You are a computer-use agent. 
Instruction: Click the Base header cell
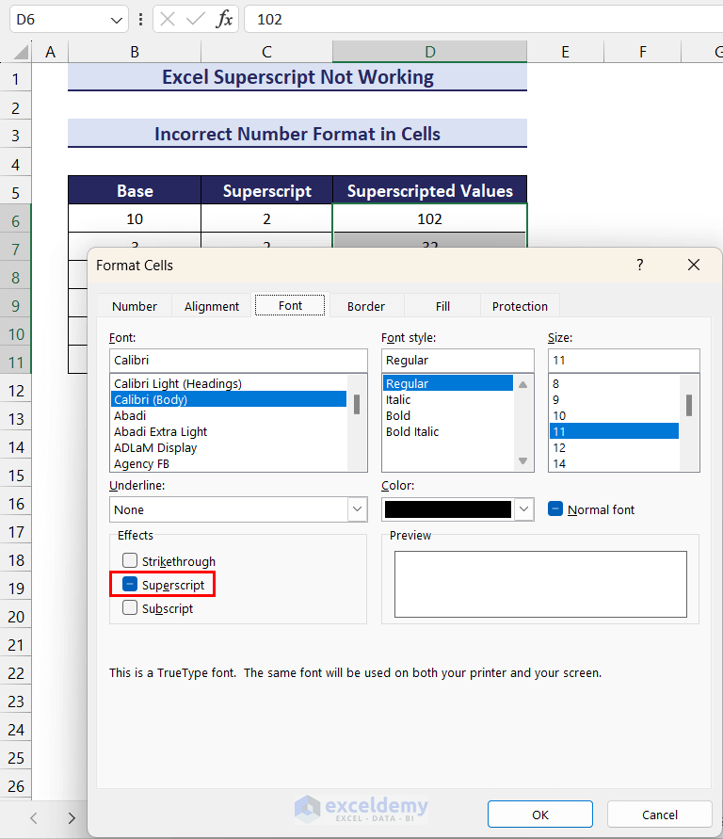pos(135,190)
